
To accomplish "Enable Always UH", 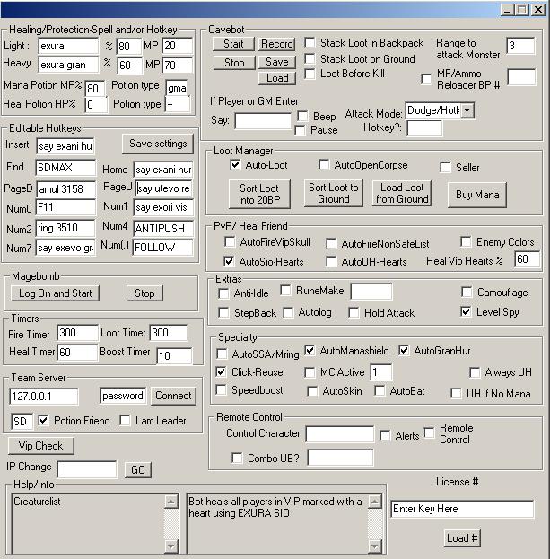I will (x=475, y=372).
